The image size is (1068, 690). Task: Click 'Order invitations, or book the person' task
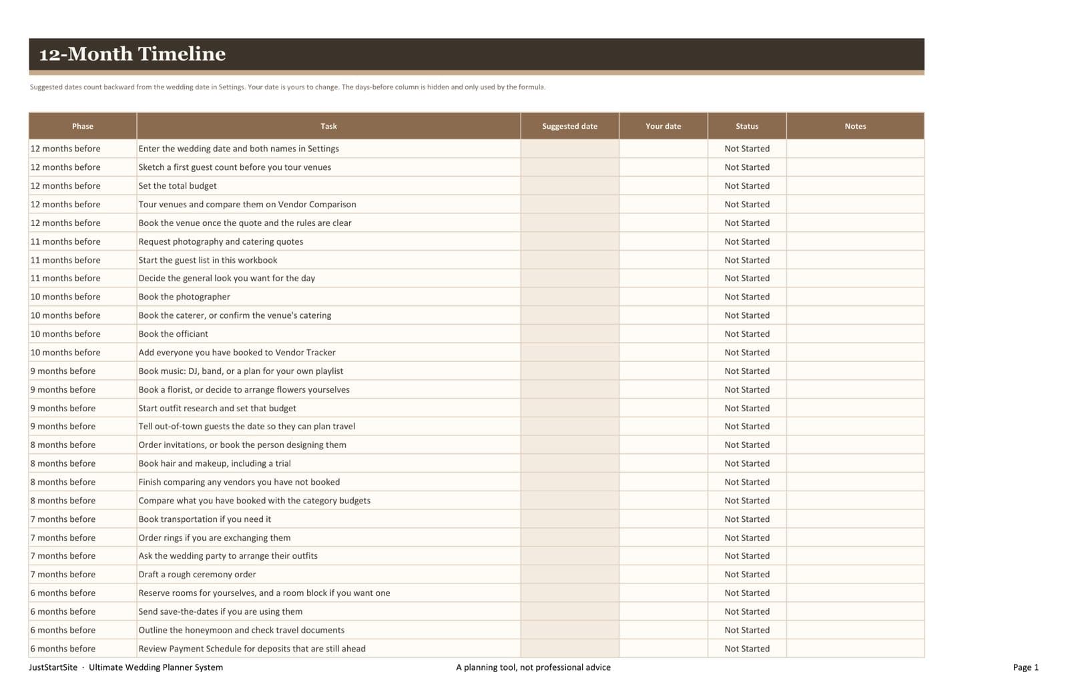[x=328, y=445]
